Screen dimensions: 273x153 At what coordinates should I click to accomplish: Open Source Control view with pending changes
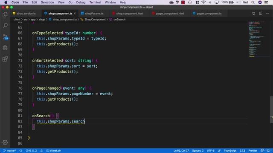click(x=5, y=37)
